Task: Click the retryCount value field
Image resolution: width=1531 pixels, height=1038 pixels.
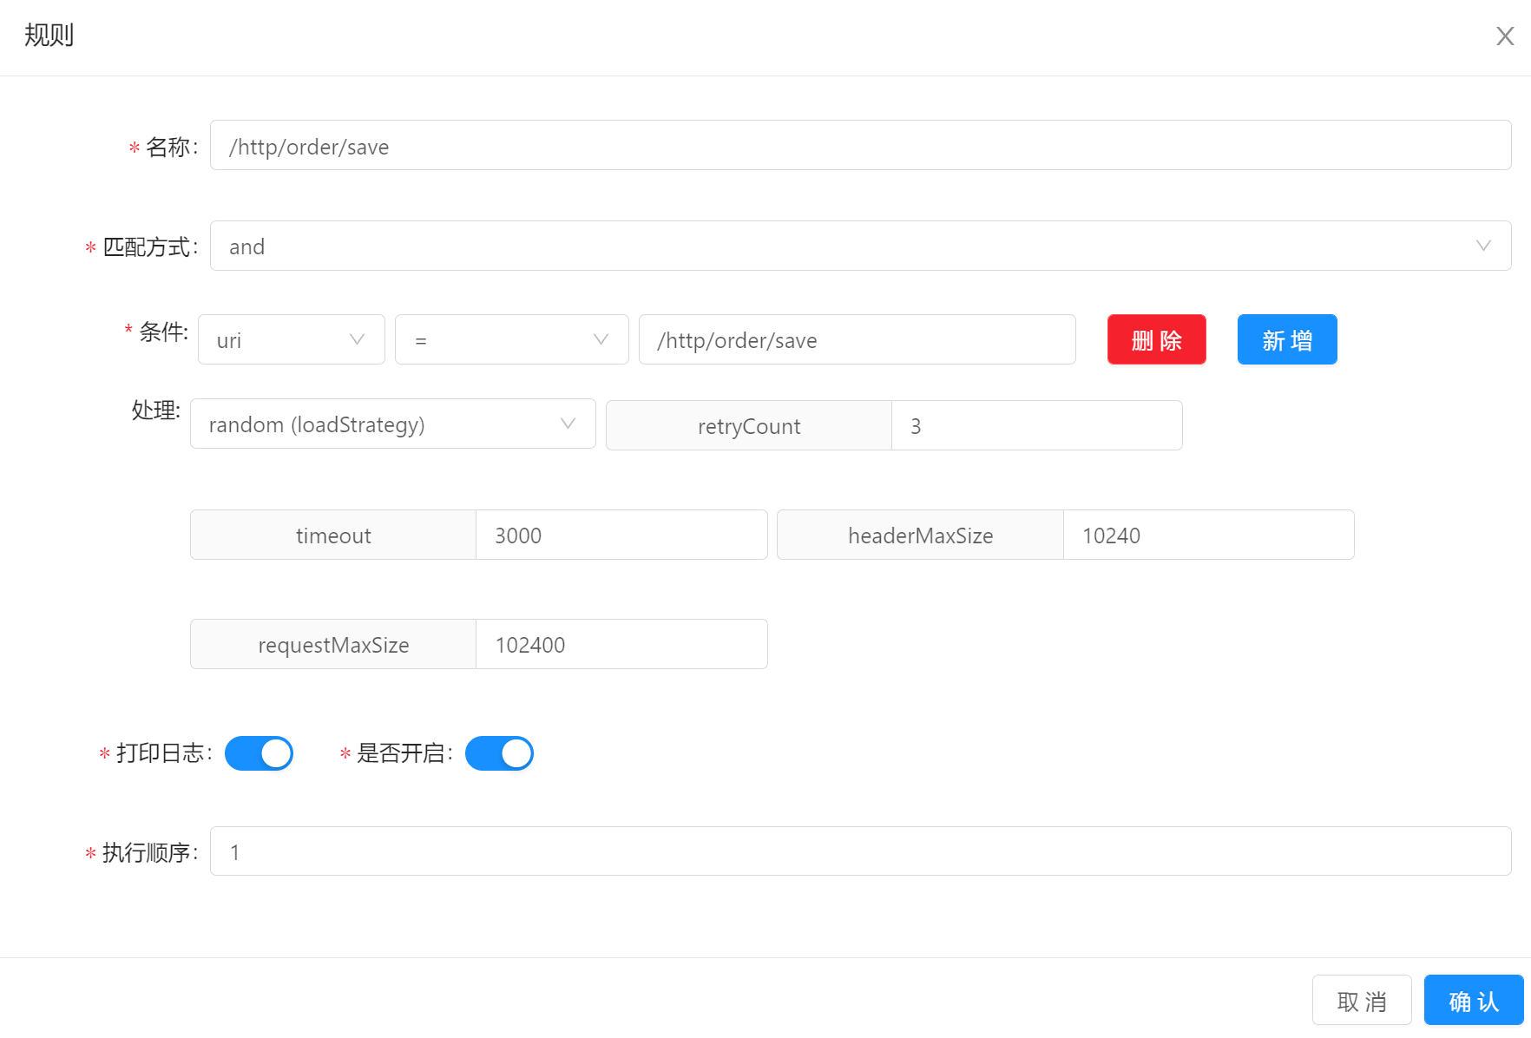Action: tap(1036, 426)
